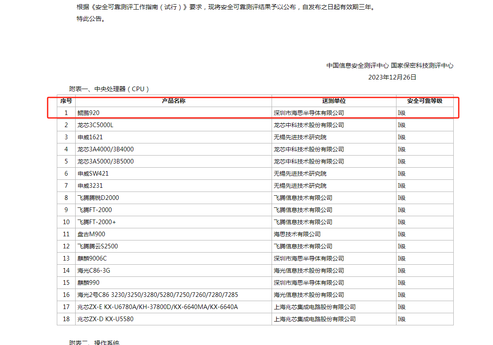Image resolution: width=493 pixels, height=345 pixels.
Task: Click sequence number "6" beside 申威SW421
Action: (x=66, y=174)
